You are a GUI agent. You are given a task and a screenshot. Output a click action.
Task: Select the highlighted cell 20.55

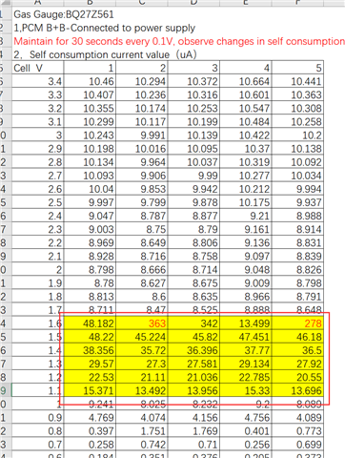(297, 377)
